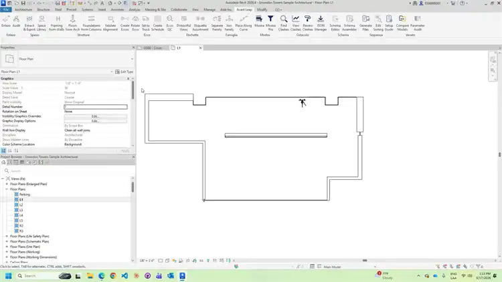Screen dimensions: 502x282
Task: Click the Project Browser search field
Action: coord(67,170)
